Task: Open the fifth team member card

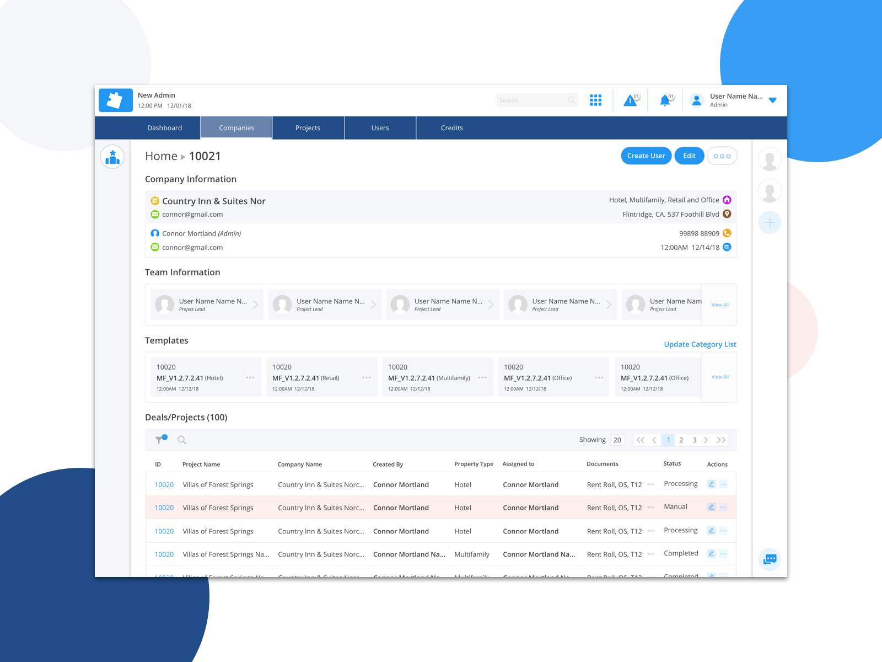Action: click(662, 305)
